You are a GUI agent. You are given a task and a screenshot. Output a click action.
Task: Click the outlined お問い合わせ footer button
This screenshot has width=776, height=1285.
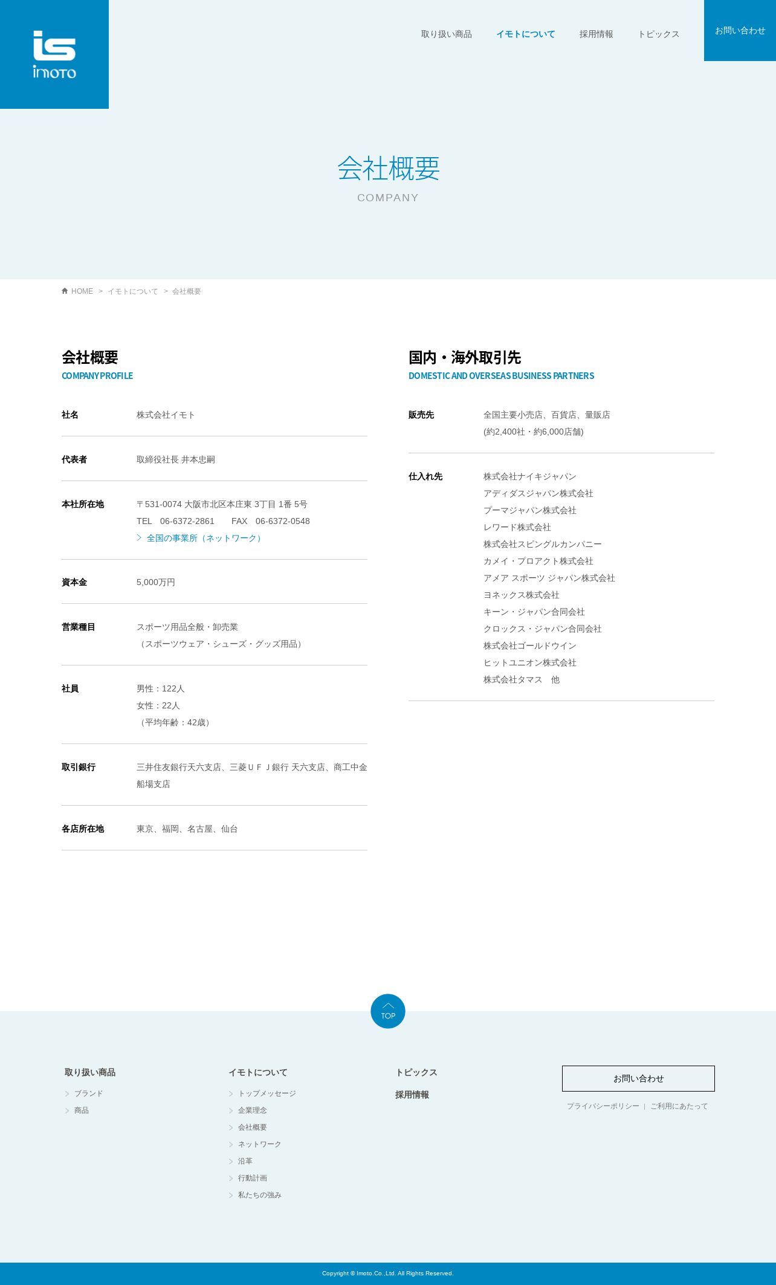tap(638, 1078)
